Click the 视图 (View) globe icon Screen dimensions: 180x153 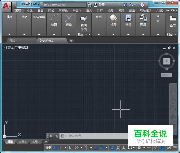pyautogui.click(x=113, y=18)
